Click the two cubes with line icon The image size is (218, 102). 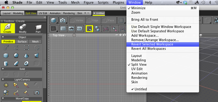pos(97,29)
